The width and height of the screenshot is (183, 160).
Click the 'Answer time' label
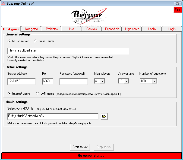(126, 74)
